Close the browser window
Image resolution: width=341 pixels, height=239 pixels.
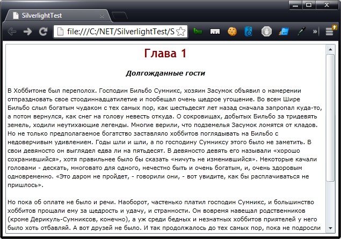tap(327, 5)
